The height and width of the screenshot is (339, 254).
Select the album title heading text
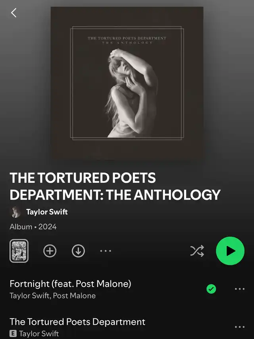click(115, 186)
